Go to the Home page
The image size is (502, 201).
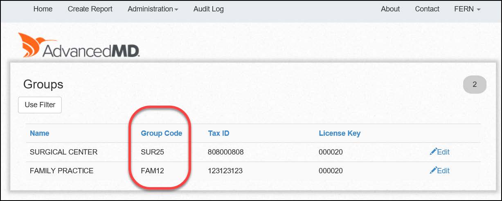click(x=43, y=9)
